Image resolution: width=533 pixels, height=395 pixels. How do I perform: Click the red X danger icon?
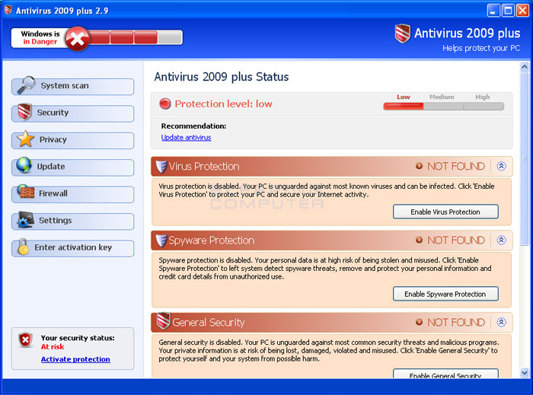77,39
